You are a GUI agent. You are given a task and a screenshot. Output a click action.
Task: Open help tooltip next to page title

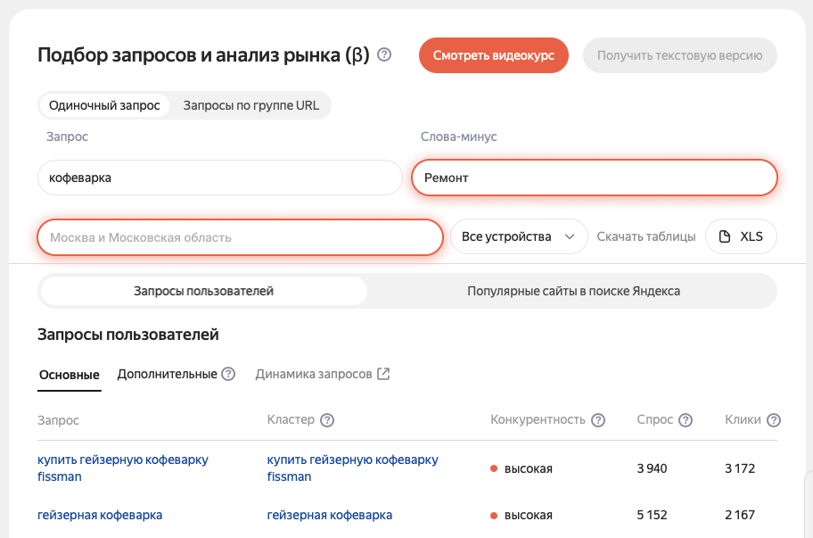(383, 54)
